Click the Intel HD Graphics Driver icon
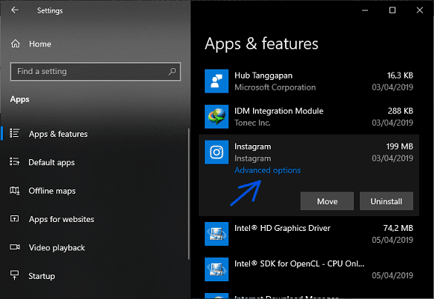Viewport: 434px width, 299px height. pyautogui.click(x=217, y=234)
